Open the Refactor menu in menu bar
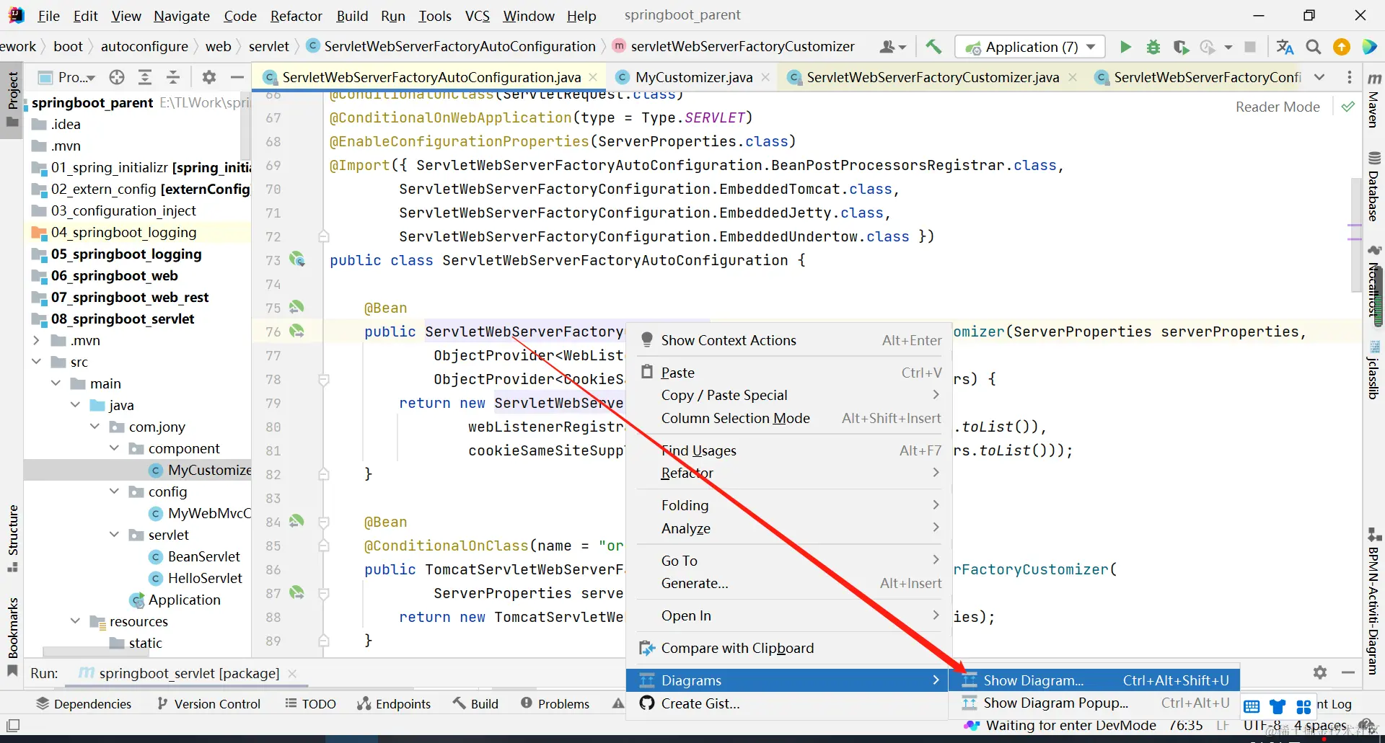The width and height of the screenshot is (1385, 743). click(x=296, y=16)
